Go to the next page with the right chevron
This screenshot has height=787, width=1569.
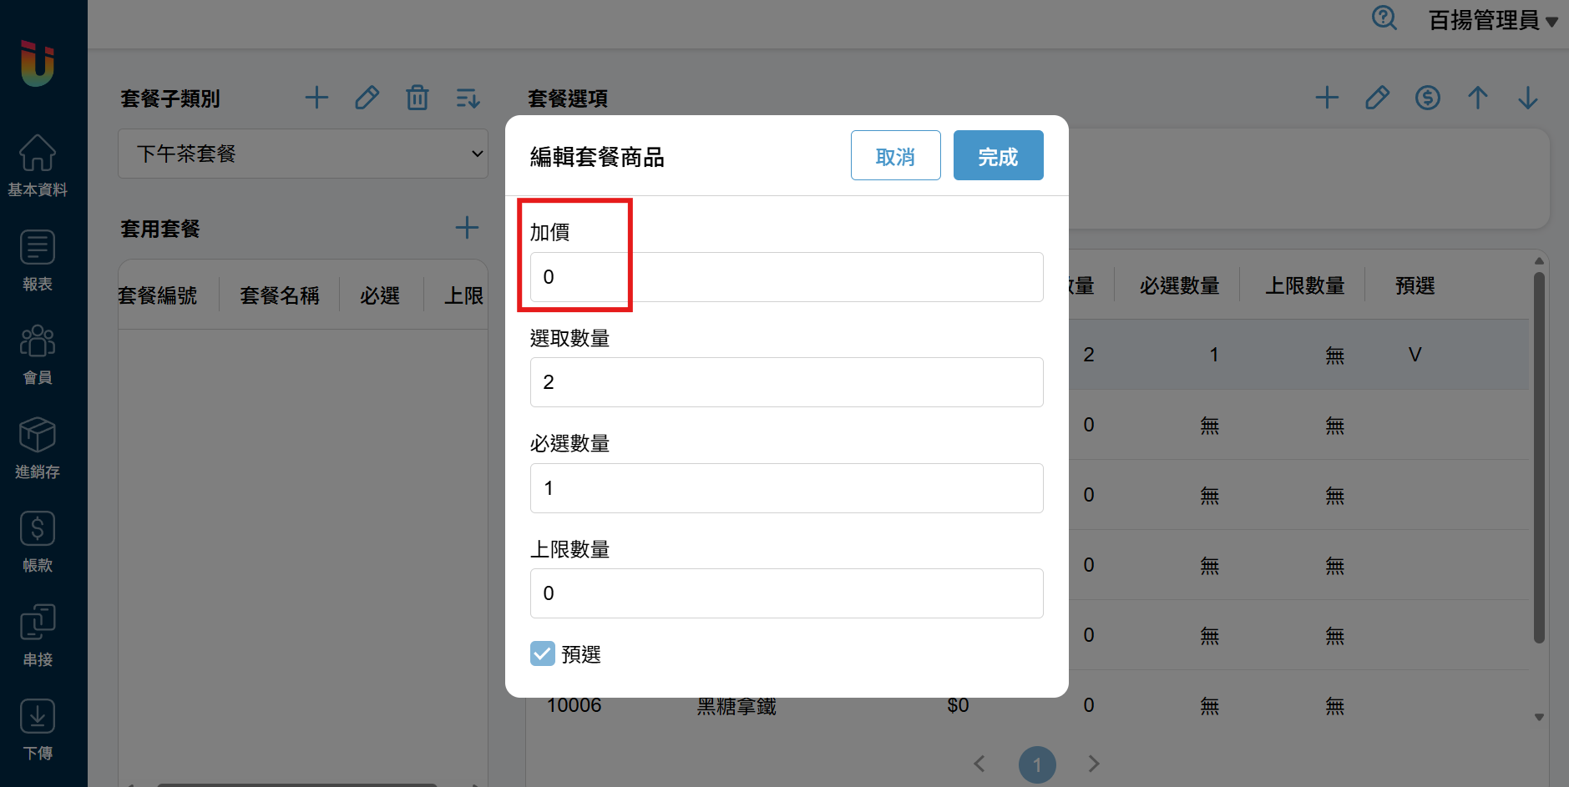click(1094, 764)
